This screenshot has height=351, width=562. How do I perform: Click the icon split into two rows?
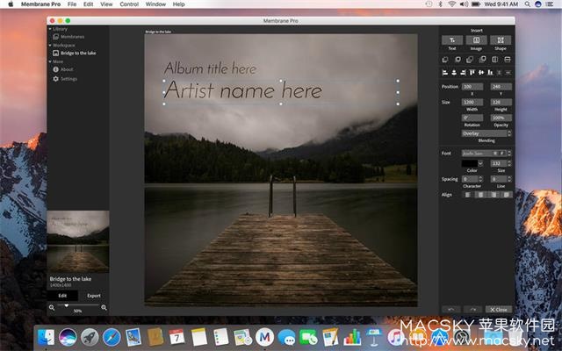click(x=508, y=60)
